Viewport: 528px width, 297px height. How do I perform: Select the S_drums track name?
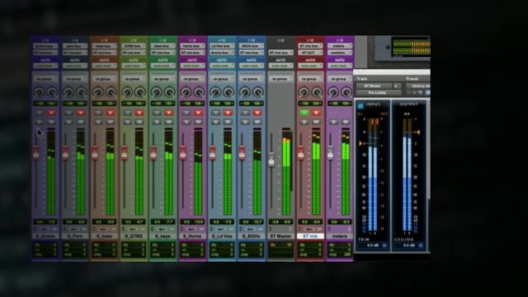click(x=45, y=236)
